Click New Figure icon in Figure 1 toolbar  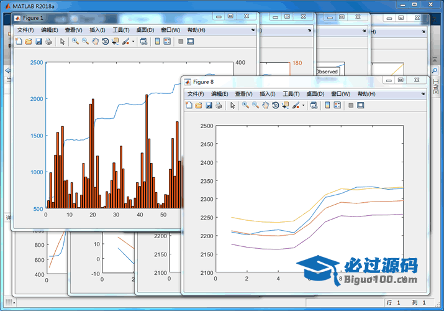19,42
